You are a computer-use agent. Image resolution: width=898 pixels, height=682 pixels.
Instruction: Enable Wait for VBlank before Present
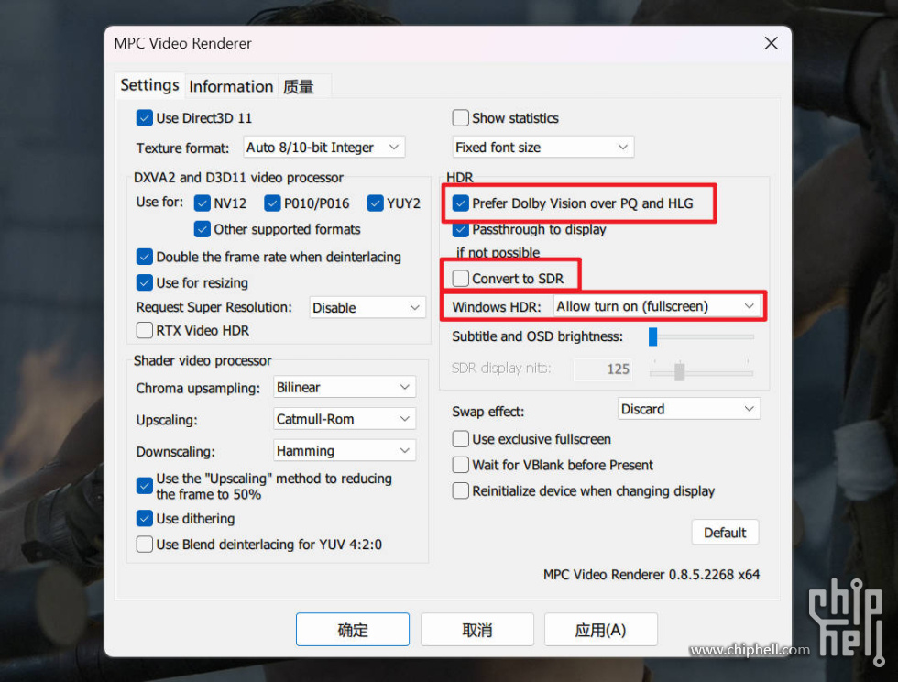click(x=460, y=465)
